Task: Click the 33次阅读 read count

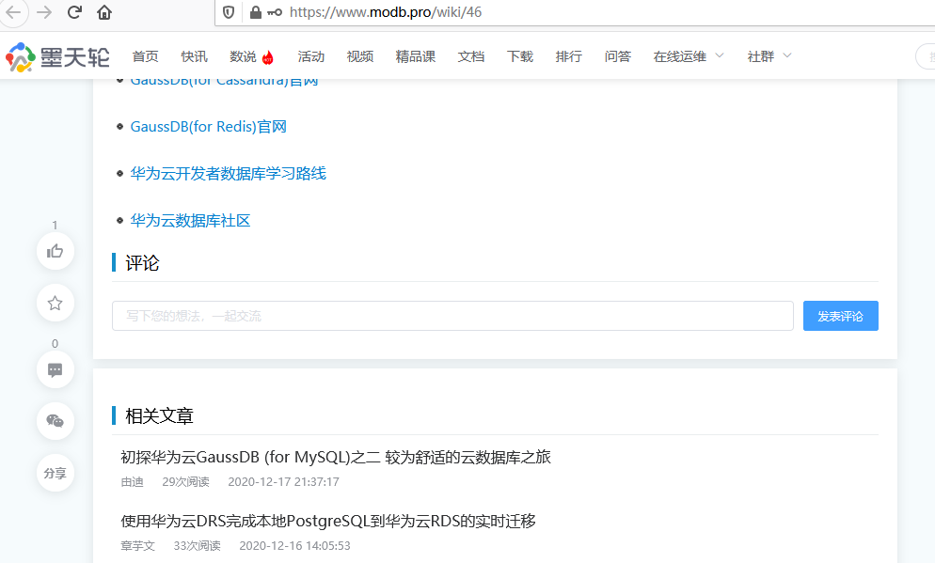Action: [198, 546]
